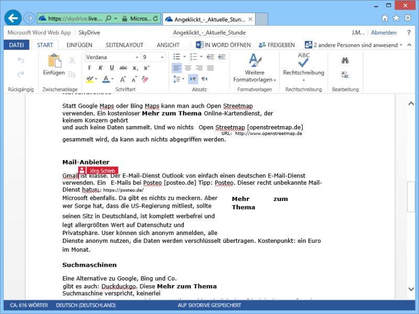The height and width of the screenshot is (314, 419).
Task: Click Abmelden sign-out link
Action: click(x=384, y=32)
